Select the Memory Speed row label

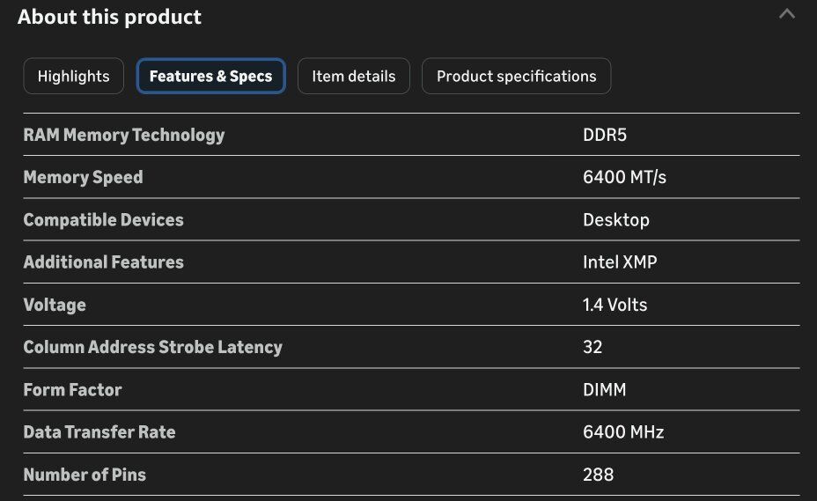[x=83, y=177]
